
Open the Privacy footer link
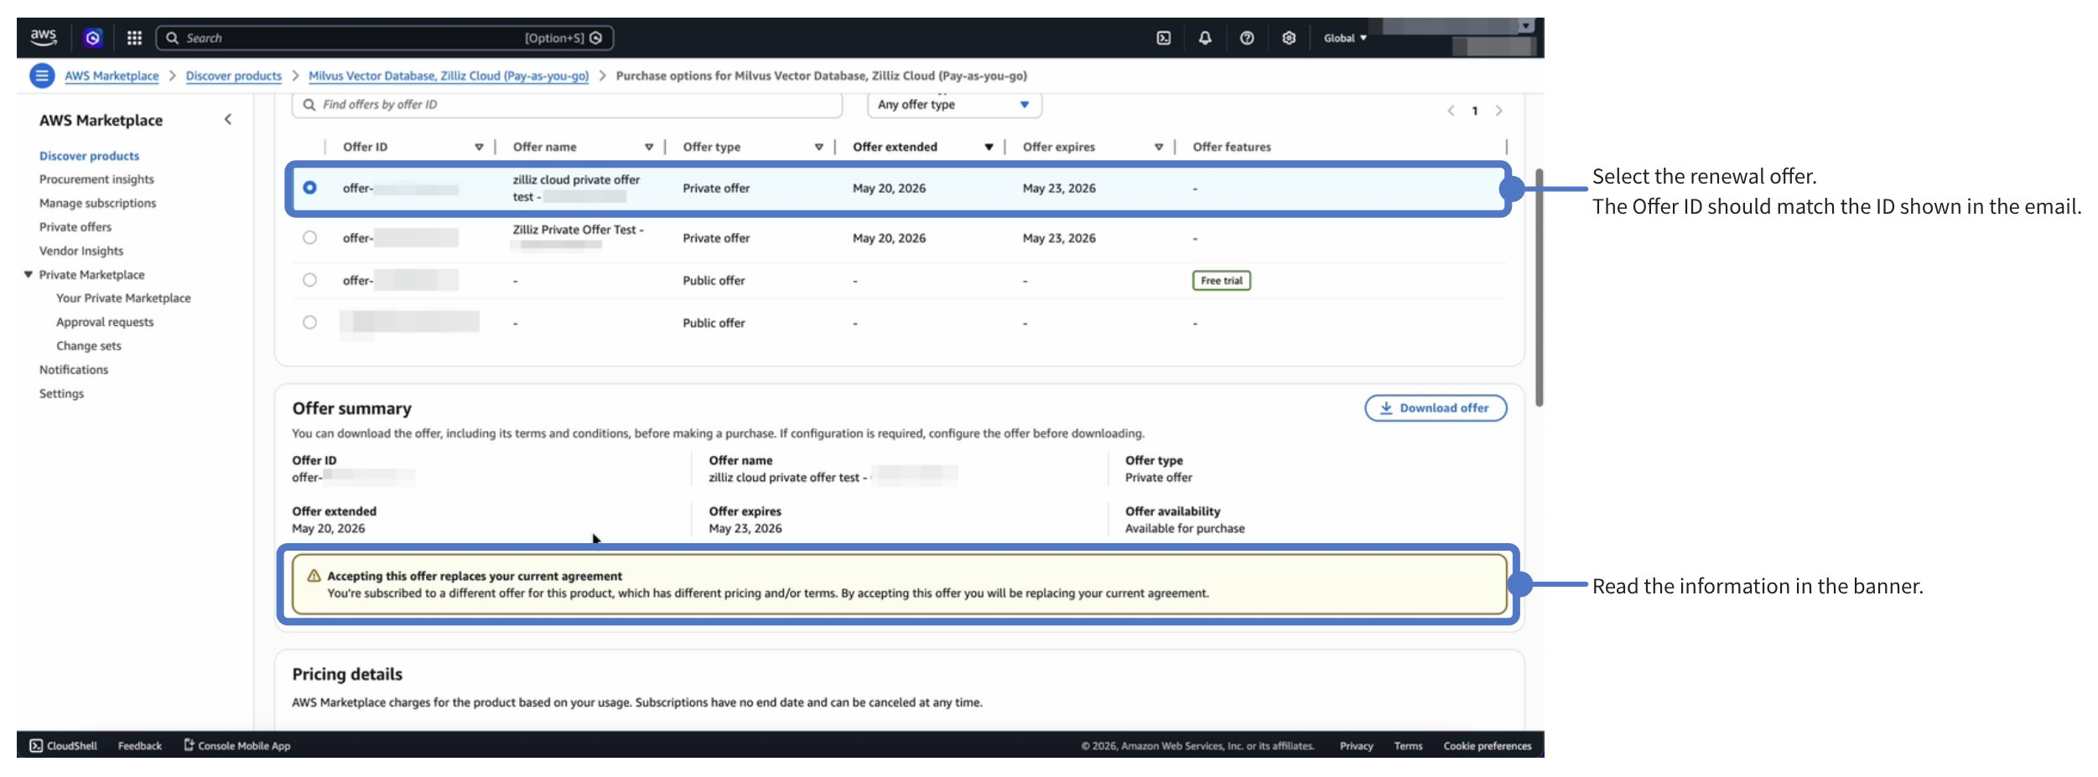(x=1356, y=746)
